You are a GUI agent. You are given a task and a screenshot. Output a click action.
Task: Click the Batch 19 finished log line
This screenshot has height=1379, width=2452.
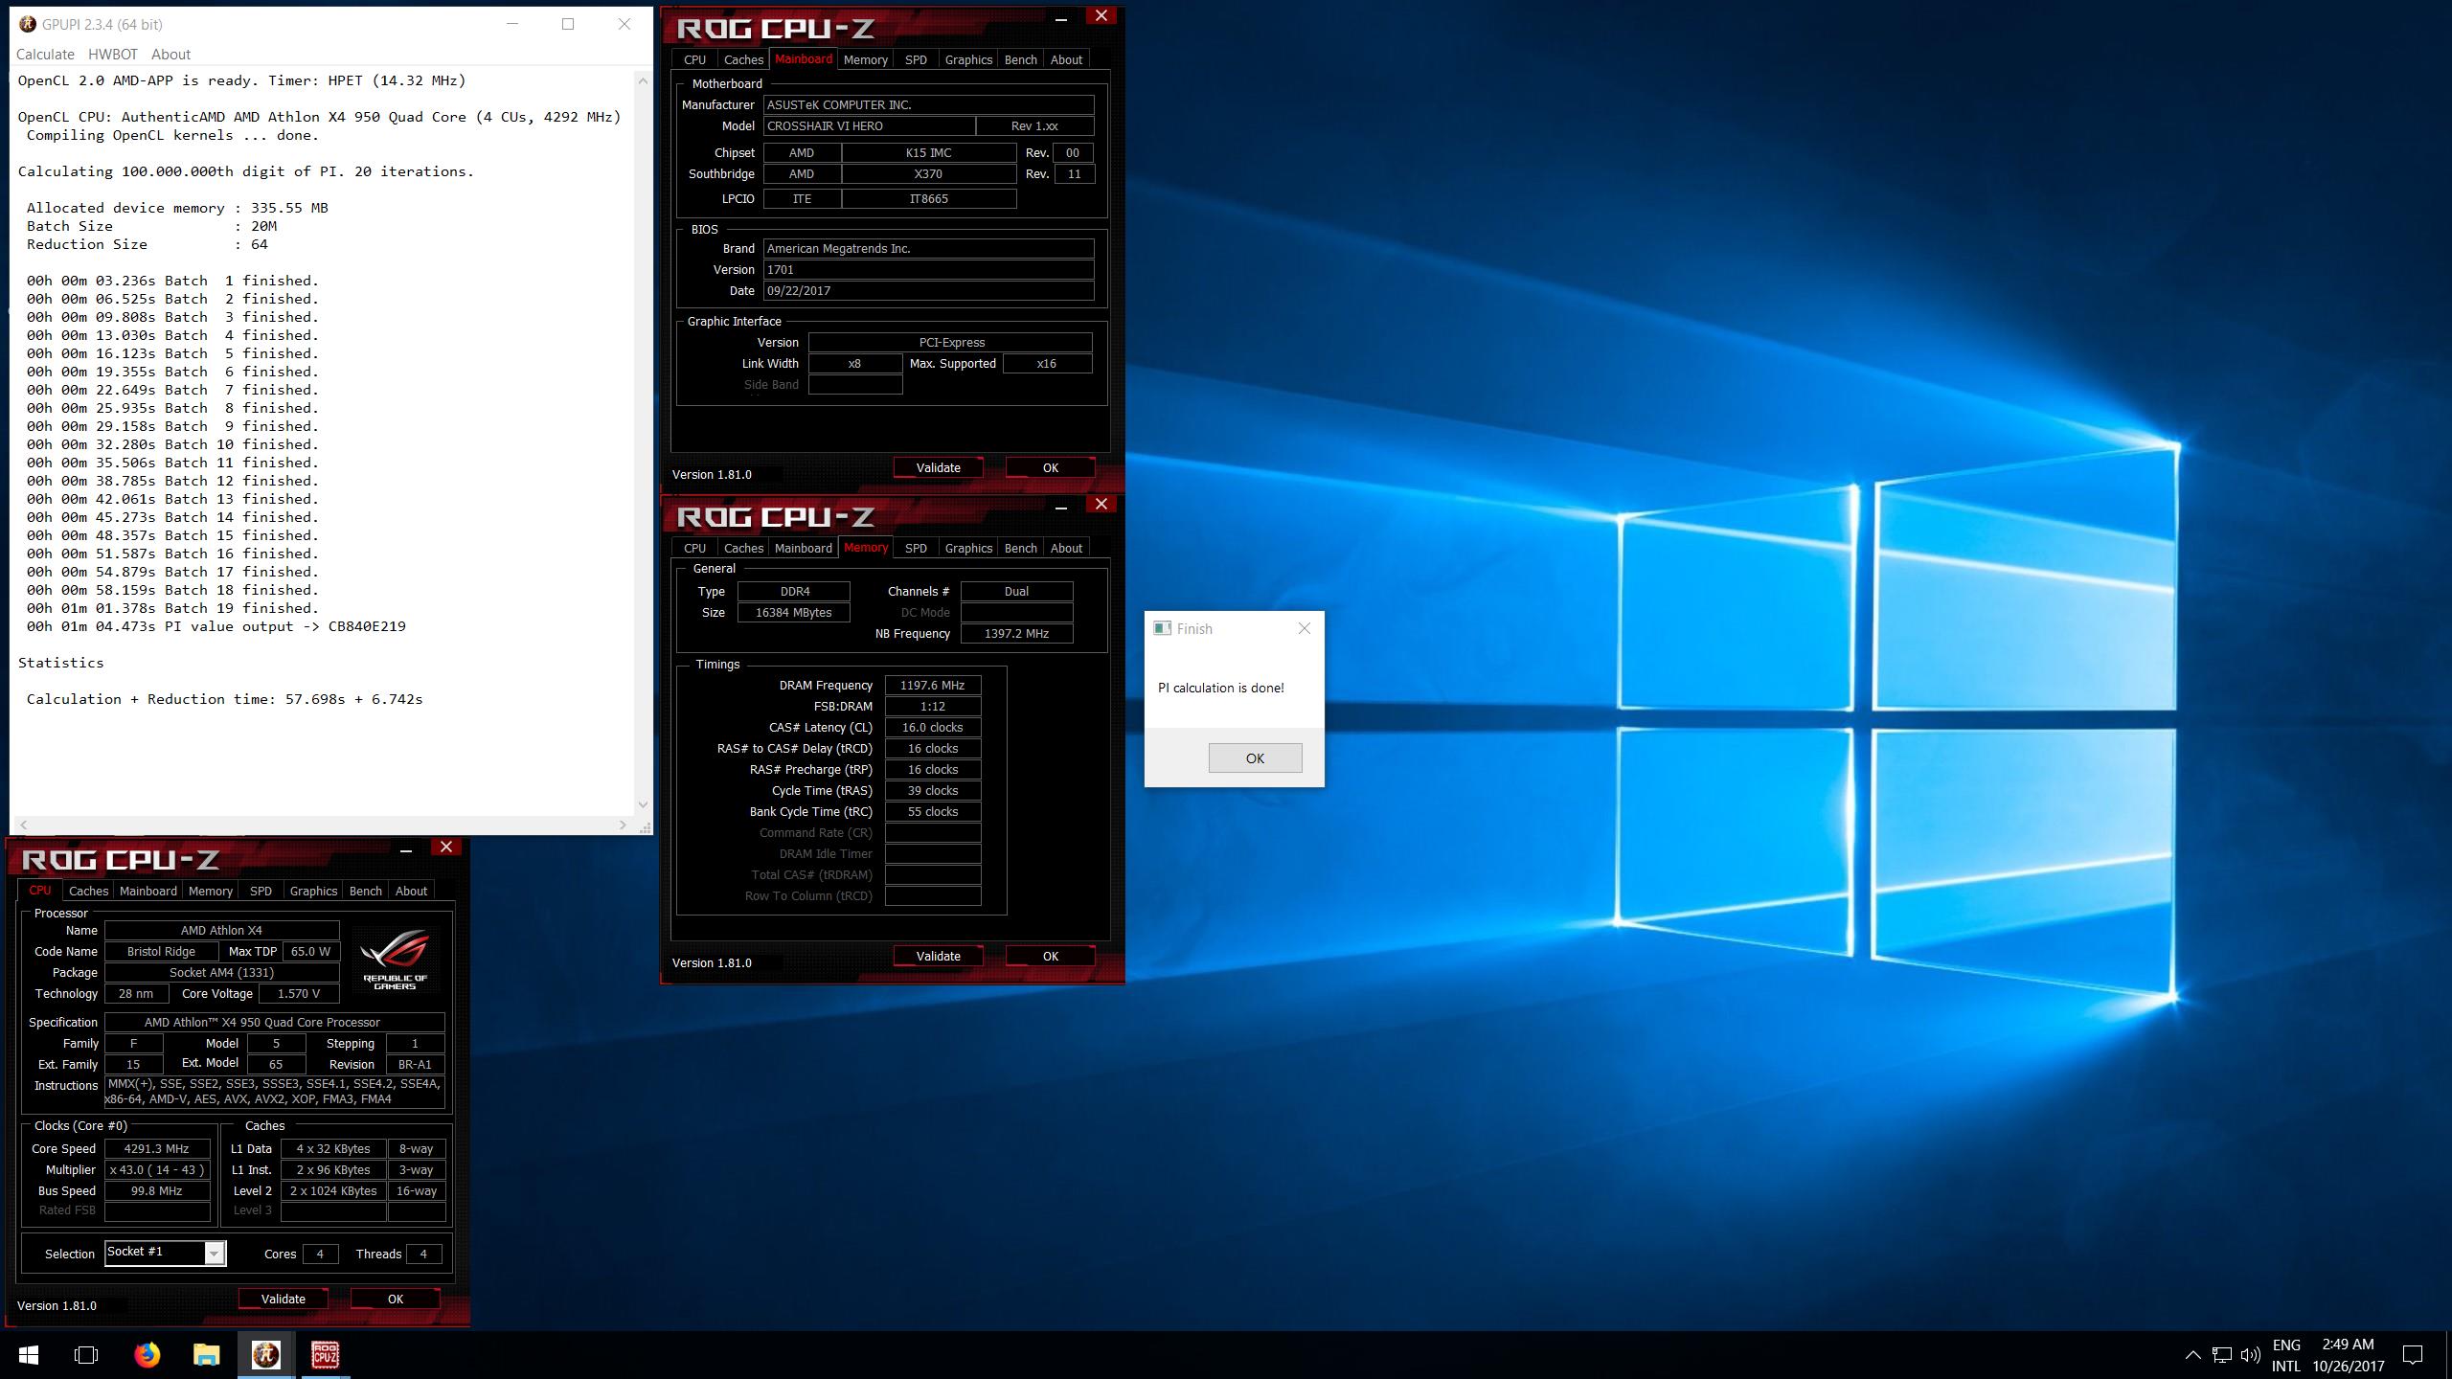[x=172, y=608]
